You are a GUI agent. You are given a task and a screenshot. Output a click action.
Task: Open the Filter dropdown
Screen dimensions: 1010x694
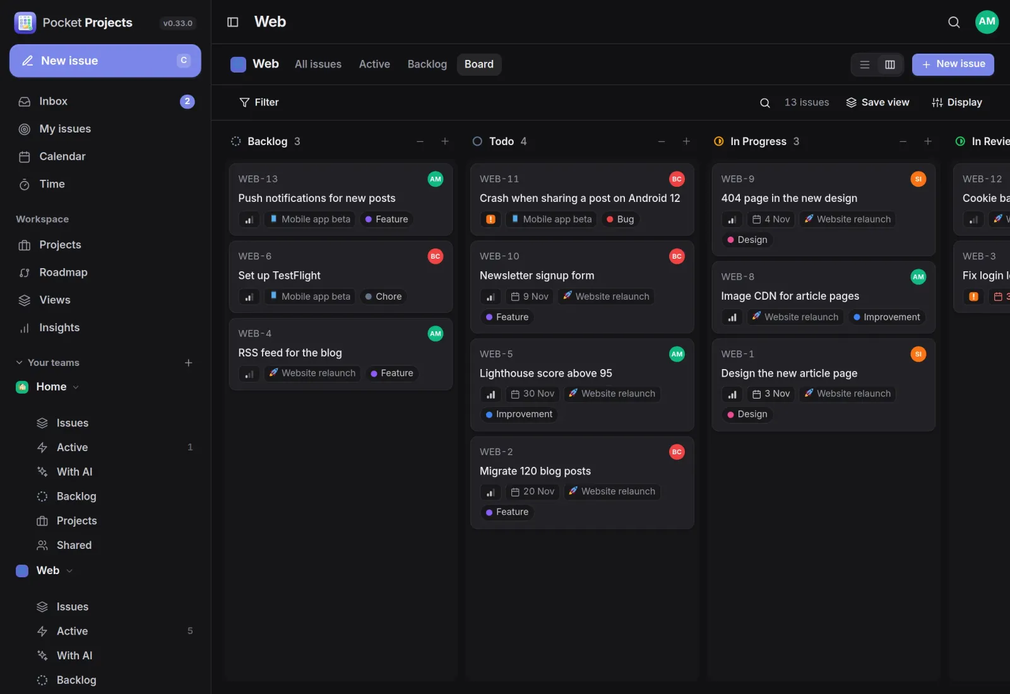(259, 103)
